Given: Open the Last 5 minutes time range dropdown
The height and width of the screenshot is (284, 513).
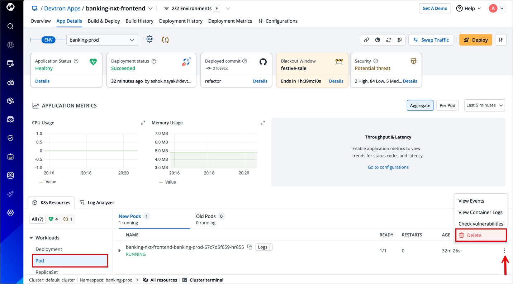Looking at the screenshot, I should tap(484, 105).
